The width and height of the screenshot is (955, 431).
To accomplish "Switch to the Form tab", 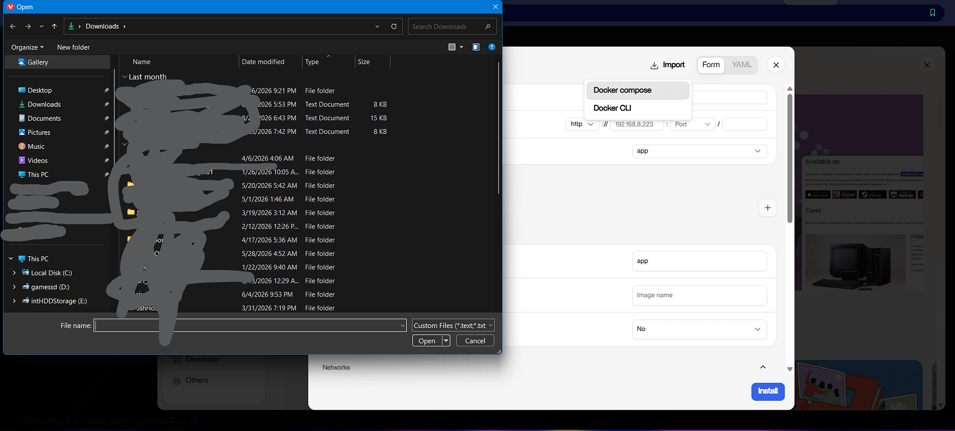I will click(x=711, y=65).
